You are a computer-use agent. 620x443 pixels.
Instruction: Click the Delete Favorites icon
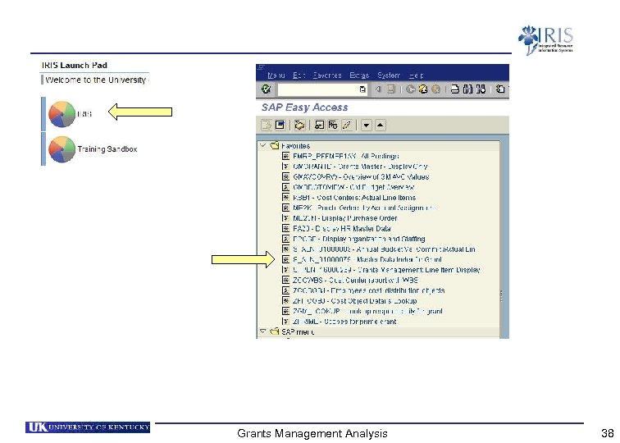tap(333, 126)
